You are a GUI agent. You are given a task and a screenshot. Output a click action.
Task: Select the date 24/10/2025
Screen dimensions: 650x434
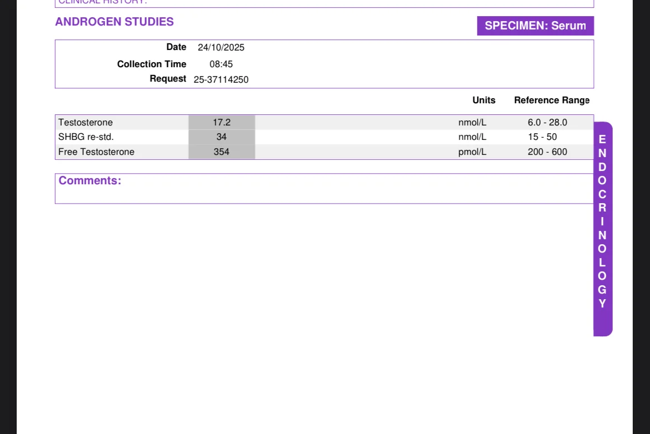221,48
